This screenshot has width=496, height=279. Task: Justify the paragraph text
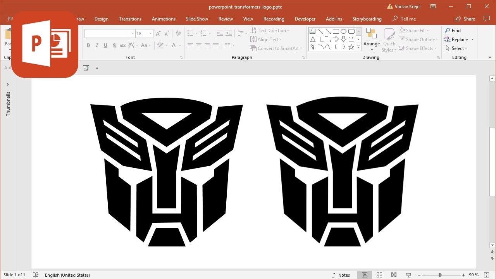(x=215, y=45)
